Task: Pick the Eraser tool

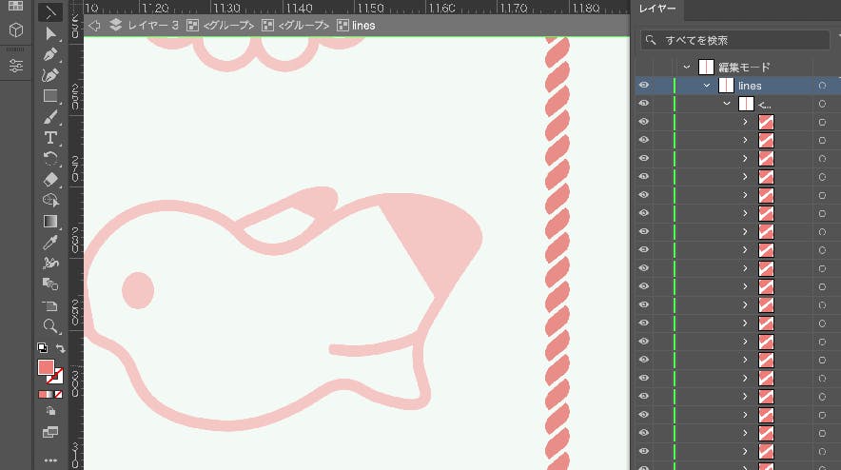Action: (51, 179)
